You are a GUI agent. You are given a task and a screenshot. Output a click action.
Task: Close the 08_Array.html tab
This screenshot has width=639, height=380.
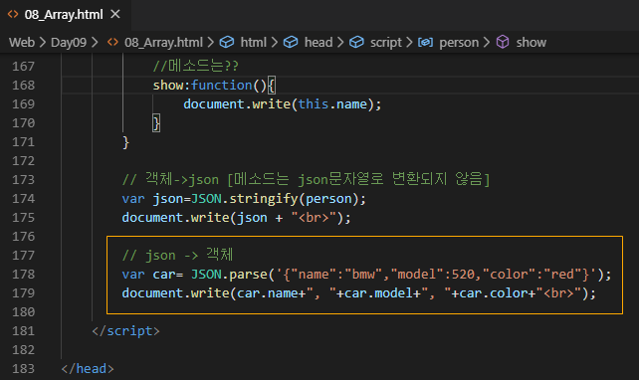[115, 14]
